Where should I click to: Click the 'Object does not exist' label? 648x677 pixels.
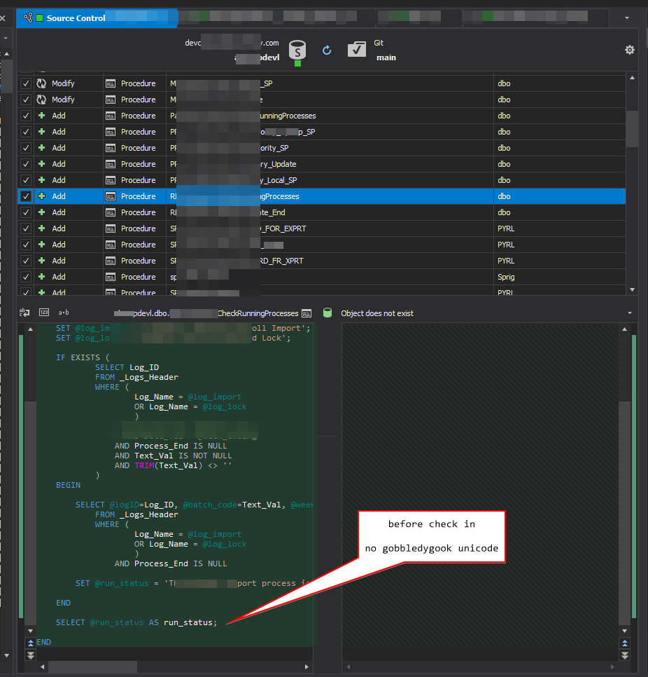pyautogui.click(x=377, y=313)
